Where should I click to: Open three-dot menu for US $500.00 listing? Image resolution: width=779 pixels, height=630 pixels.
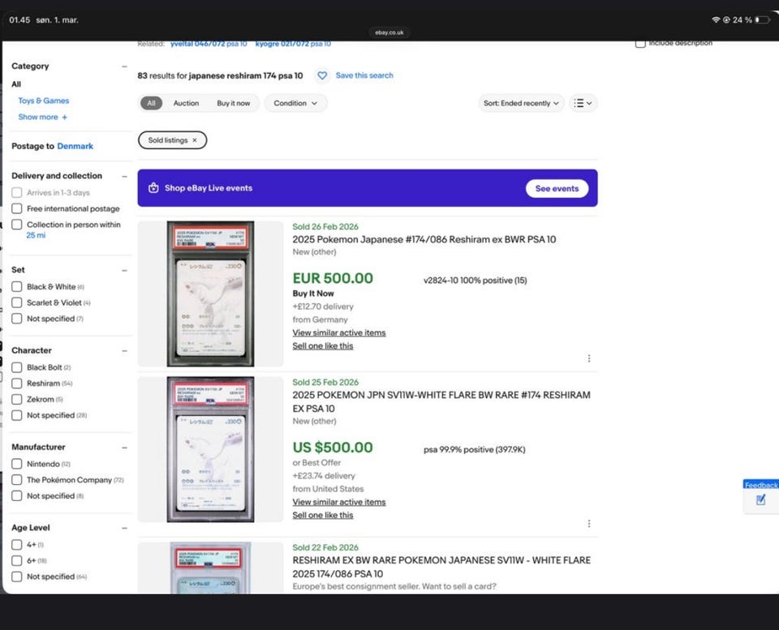tap(589, 524)
